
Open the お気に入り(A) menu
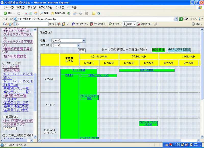46,7
